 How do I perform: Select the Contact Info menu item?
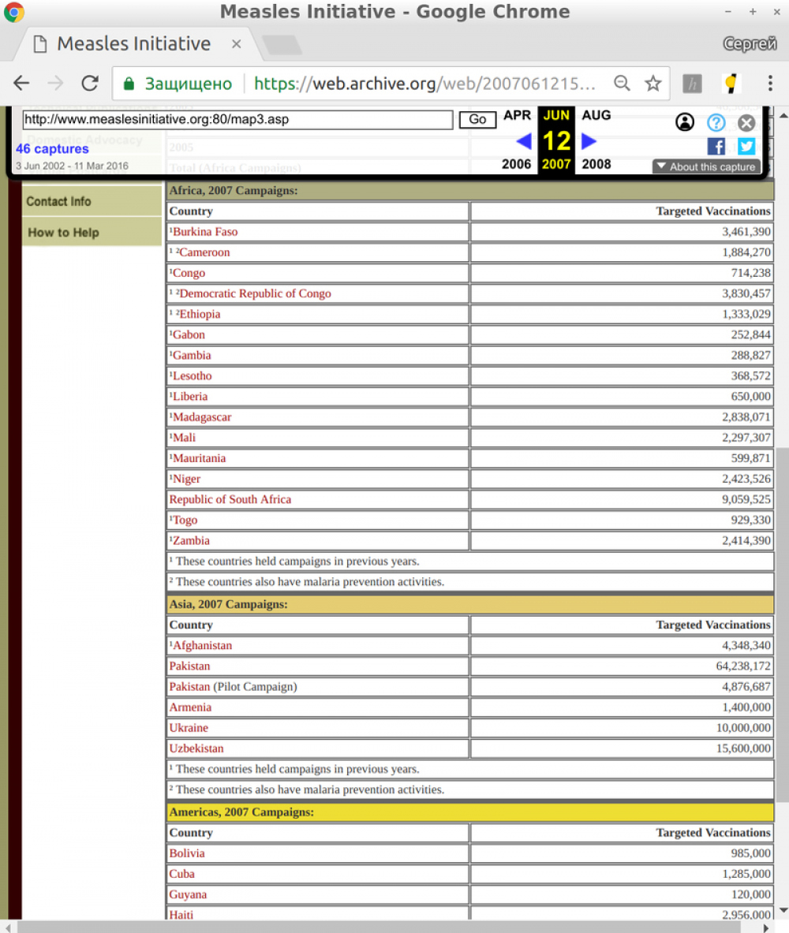(58, 202)
